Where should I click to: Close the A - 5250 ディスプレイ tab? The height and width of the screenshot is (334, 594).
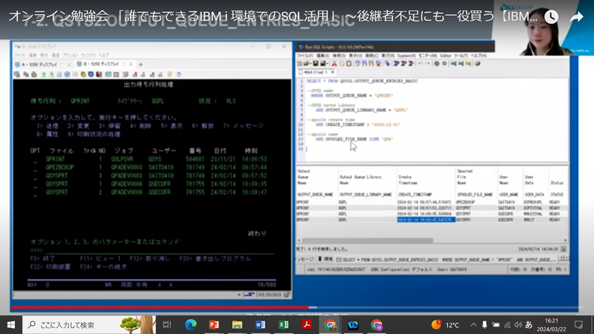tap(69, 64)
